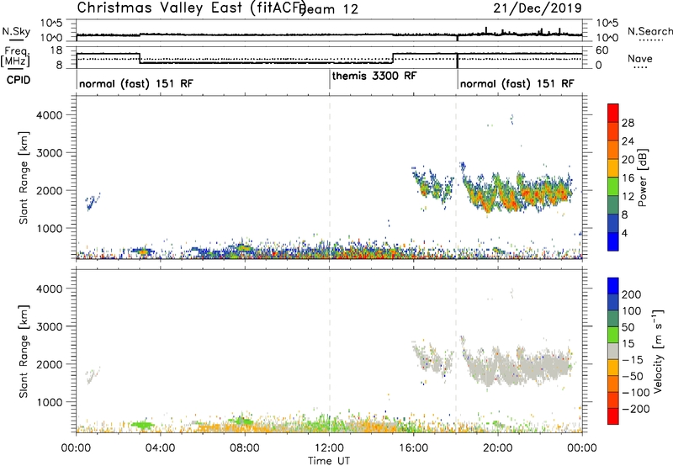673x466 pixels.
Task: Click the Power [dB] colorbar title
Action: [643, 177]
